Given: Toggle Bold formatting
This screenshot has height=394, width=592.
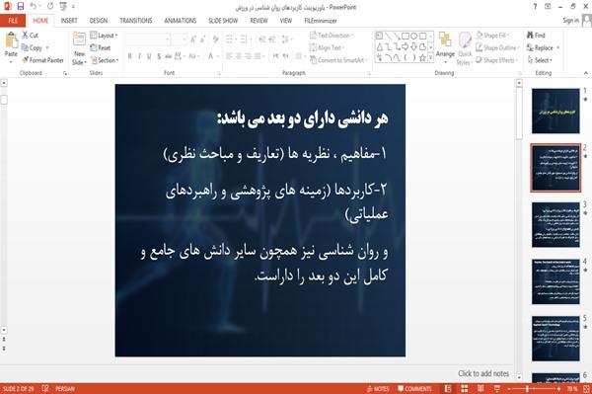Looking at the screenshot, I should 130,56.
